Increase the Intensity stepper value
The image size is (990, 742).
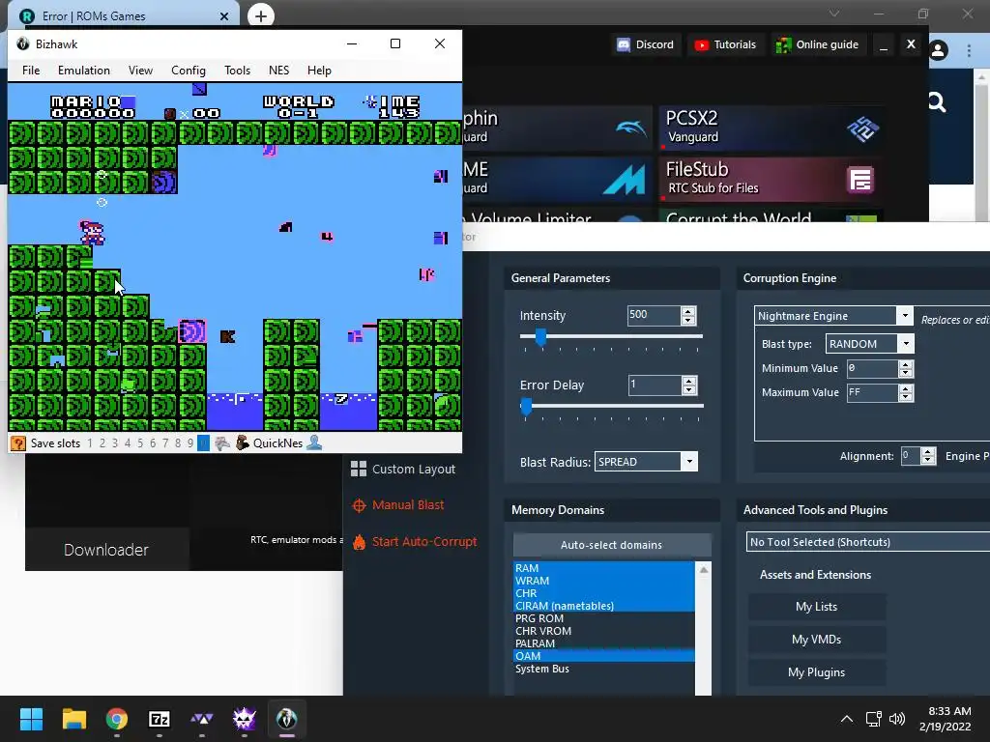(688, 311)
